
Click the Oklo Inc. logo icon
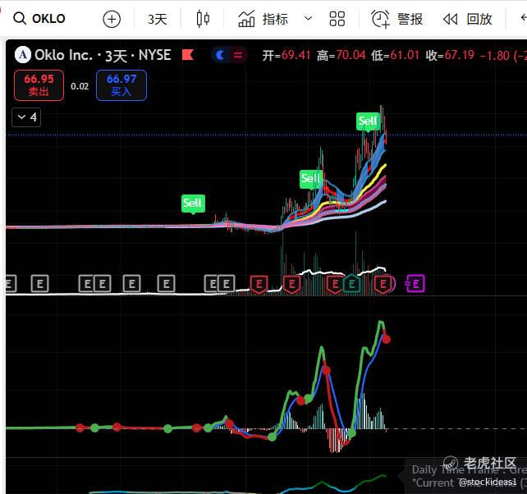click(23, 55)
